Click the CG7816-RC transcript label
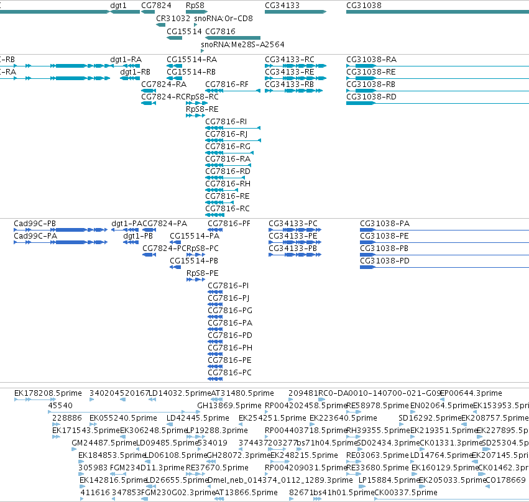529x502 pixels. 228,209
